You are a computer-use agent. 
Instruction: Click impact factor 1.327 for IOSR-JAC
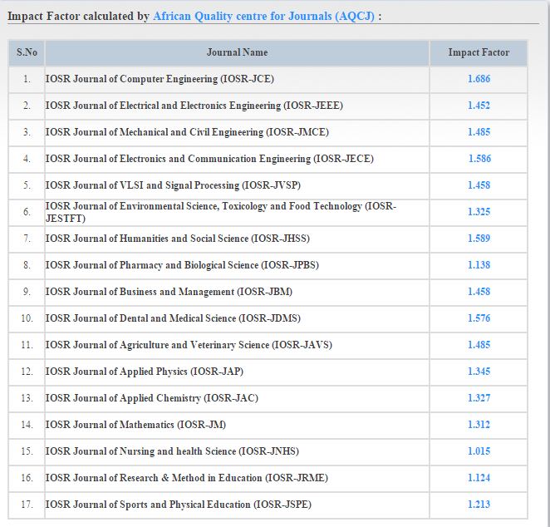click(479, 398)
